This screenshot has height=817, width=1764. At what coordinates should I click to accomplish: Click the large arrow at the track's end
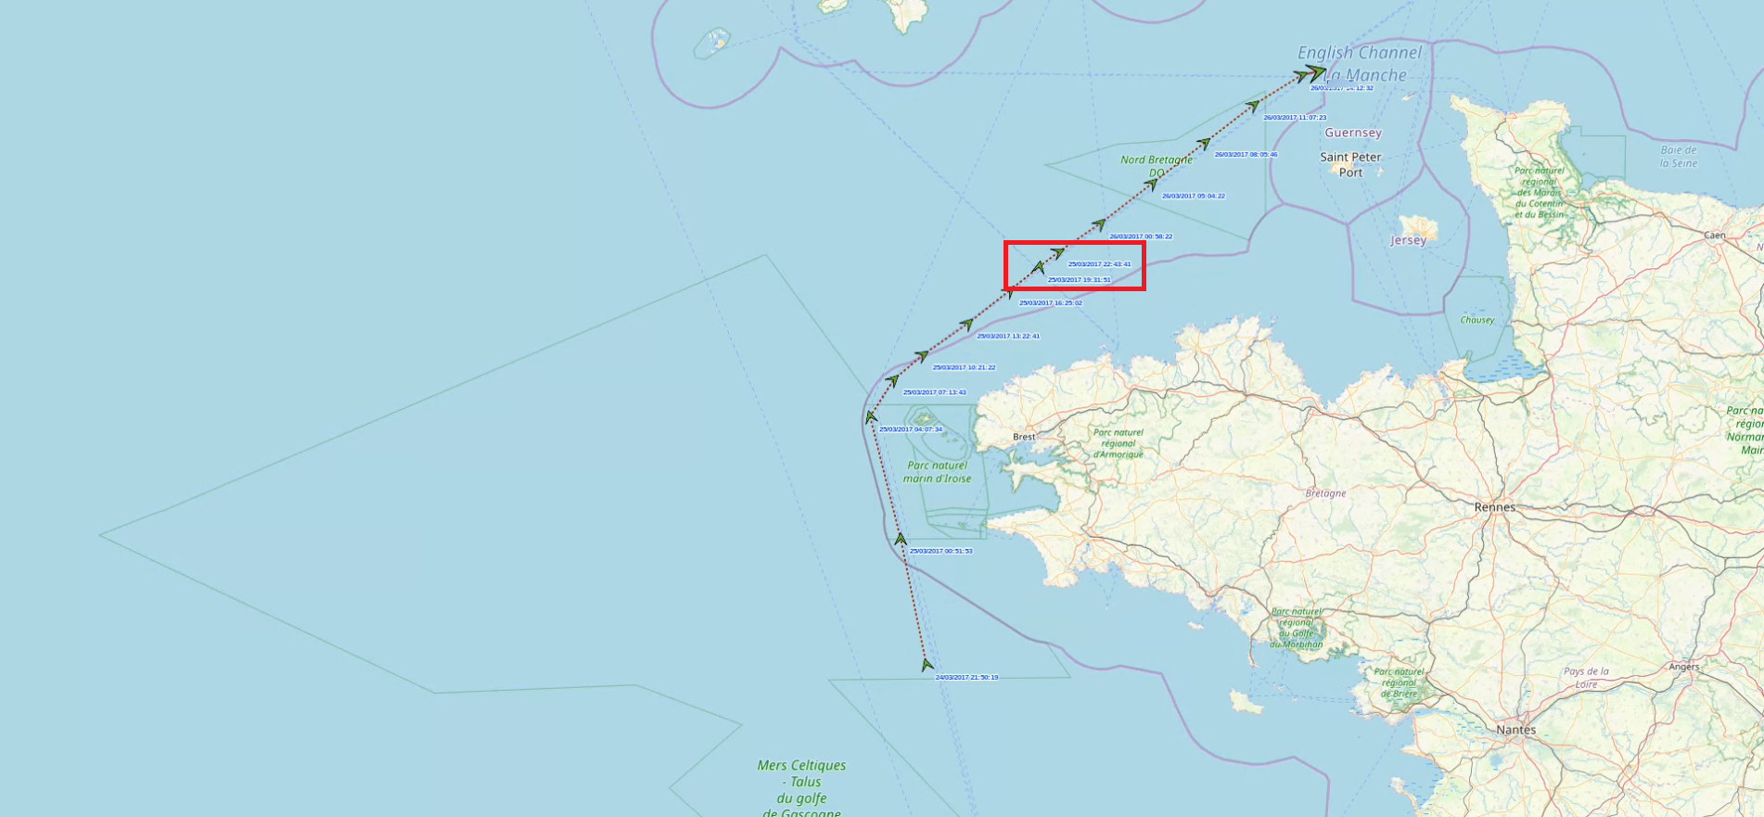[x=1317, y=71]
